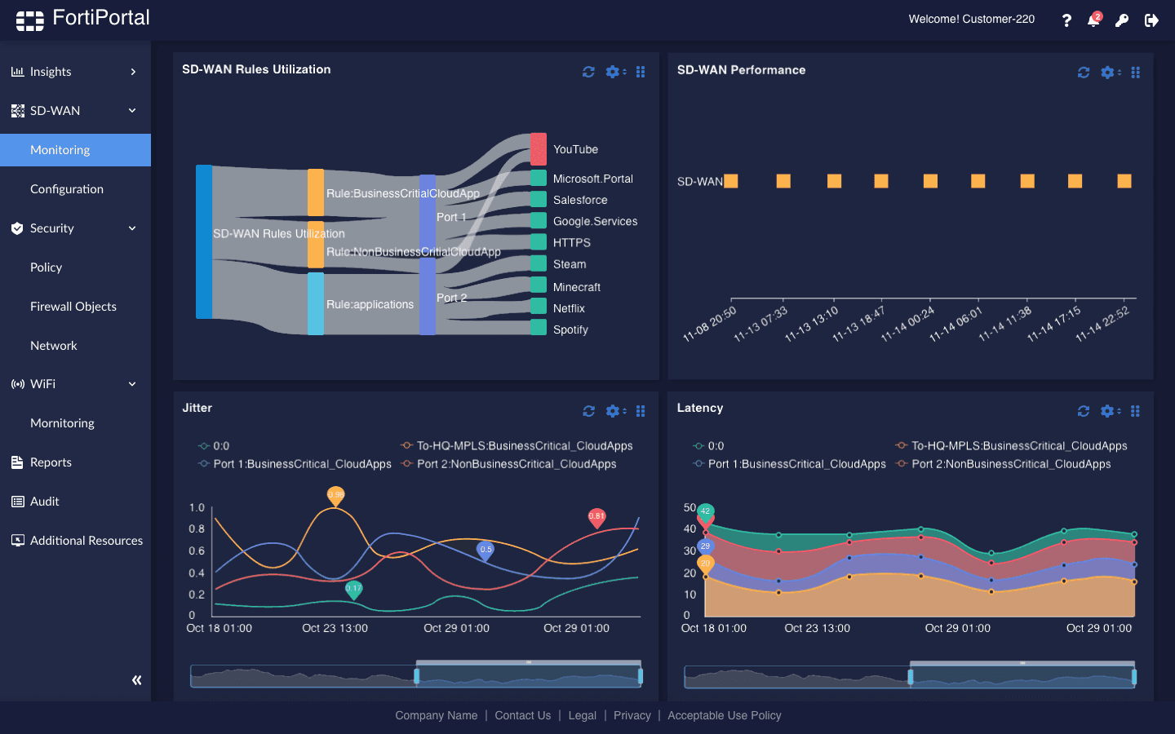
Task: Click the 0.81 marker on Jitter chart
Action: (x=597, y=517)
